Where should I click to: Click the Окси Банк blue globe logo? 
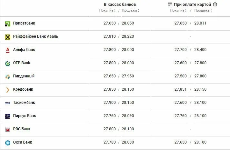(x=8, y=143)
